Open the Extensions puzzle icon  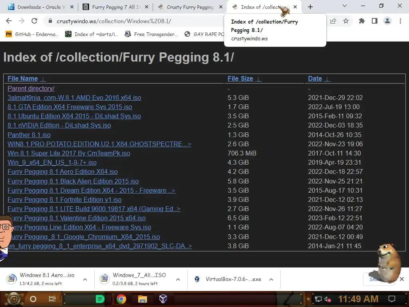(362, 21)
